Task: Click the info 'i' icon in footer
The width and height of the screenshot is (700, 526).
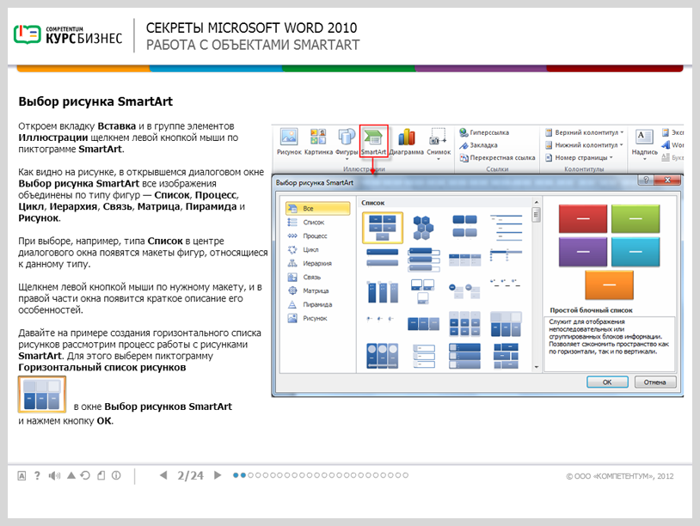Action: click(x=116, y=475)
